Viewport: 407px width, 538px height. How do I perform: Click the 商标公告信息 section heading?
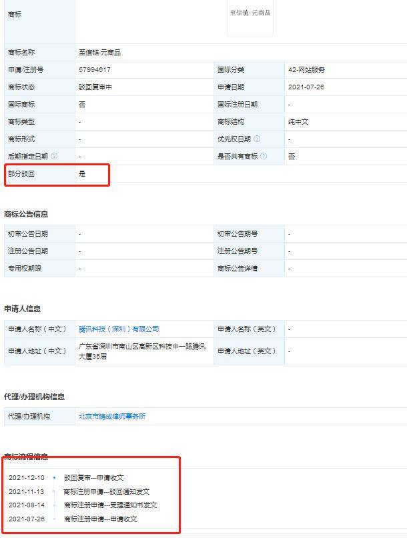(x=26, y=214)
